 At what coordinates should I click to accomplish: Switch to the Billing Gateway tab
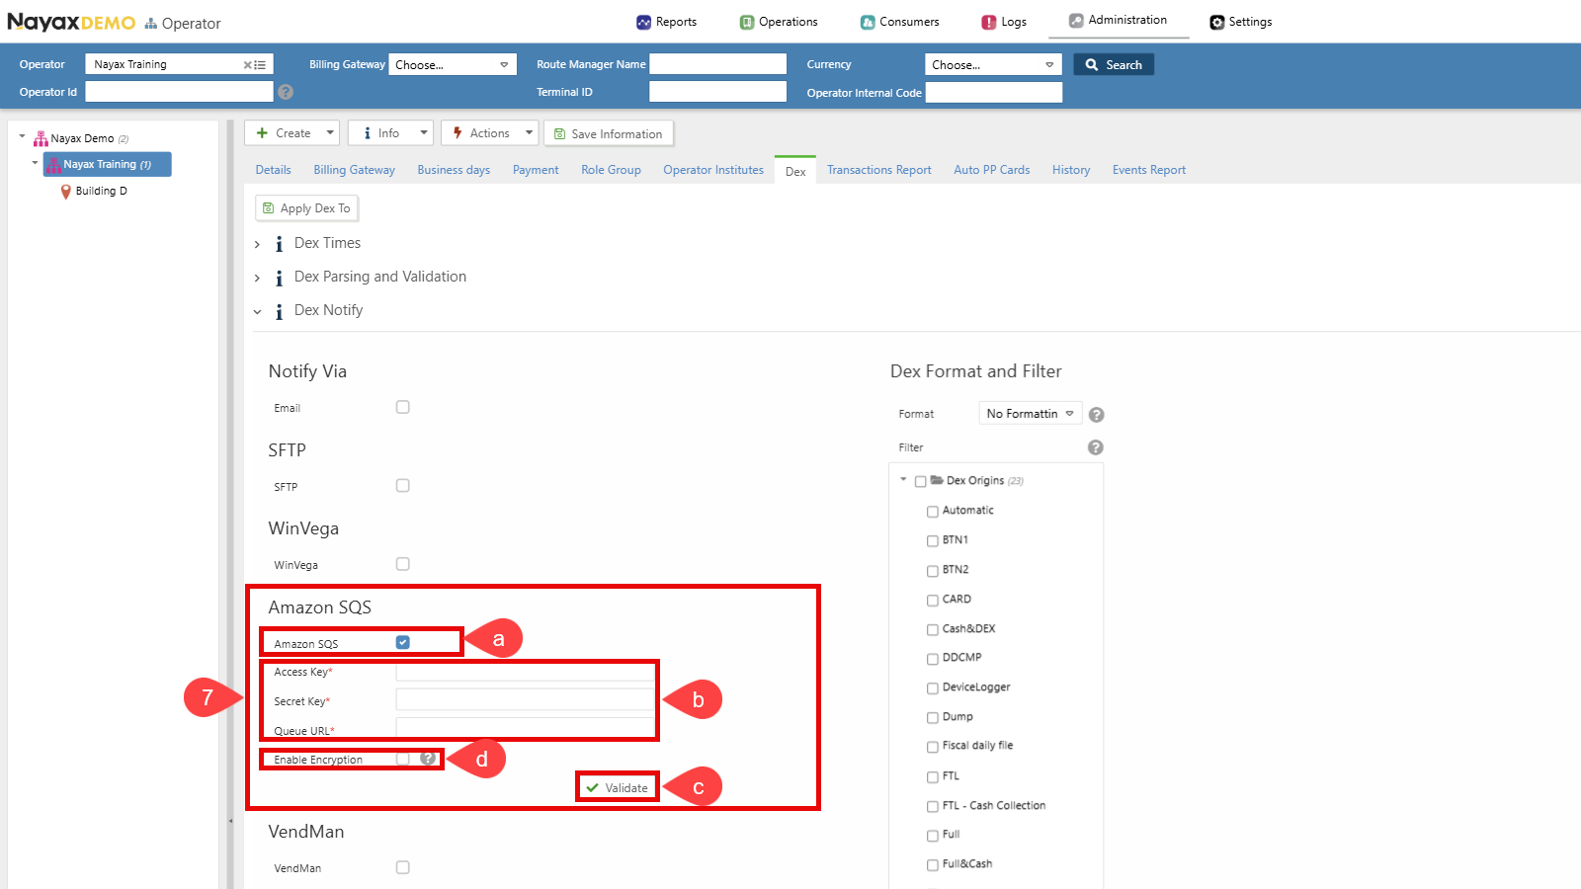click(x=354, y=170)
